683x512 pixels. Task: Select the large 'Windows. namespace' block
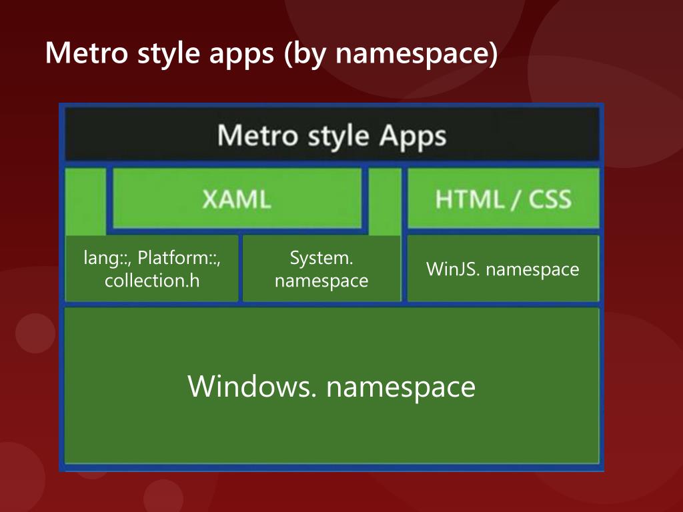click(332, 386)
